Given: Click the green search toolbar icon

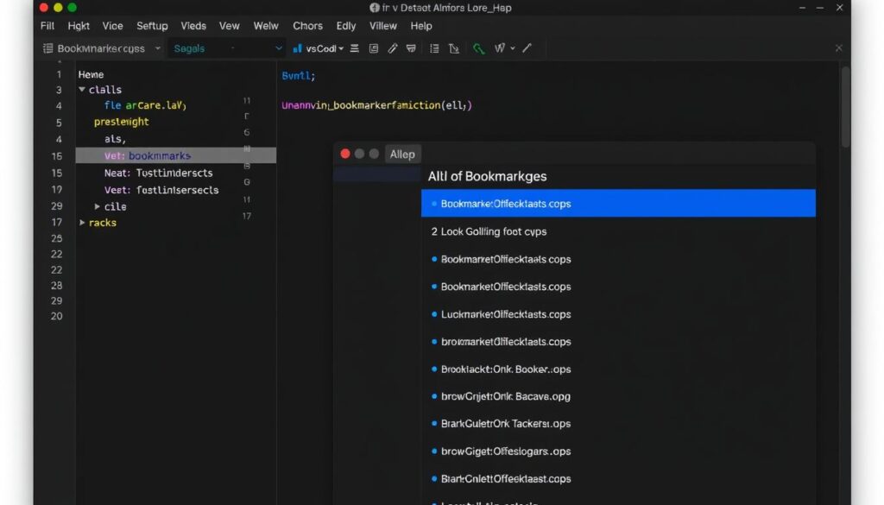Looking at the screenshot, I should pyautogui.click(x=478, y=48).
